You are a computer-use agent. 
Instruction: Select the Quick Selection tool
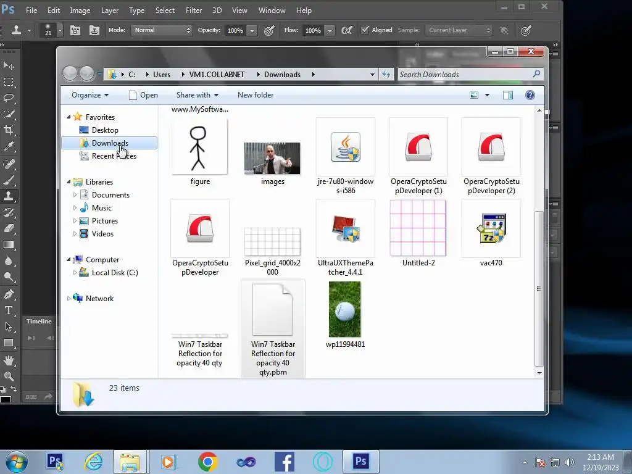pyautogui.click(x=9, y=114)
